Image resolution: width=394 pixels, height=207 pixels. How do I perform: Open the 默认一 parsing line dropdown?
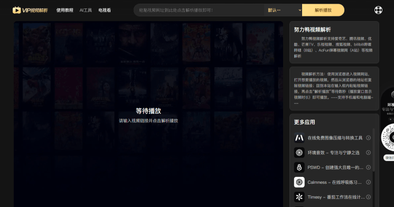283,10
